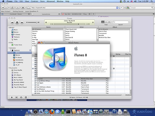Open Terminal from the Dock

68,112
